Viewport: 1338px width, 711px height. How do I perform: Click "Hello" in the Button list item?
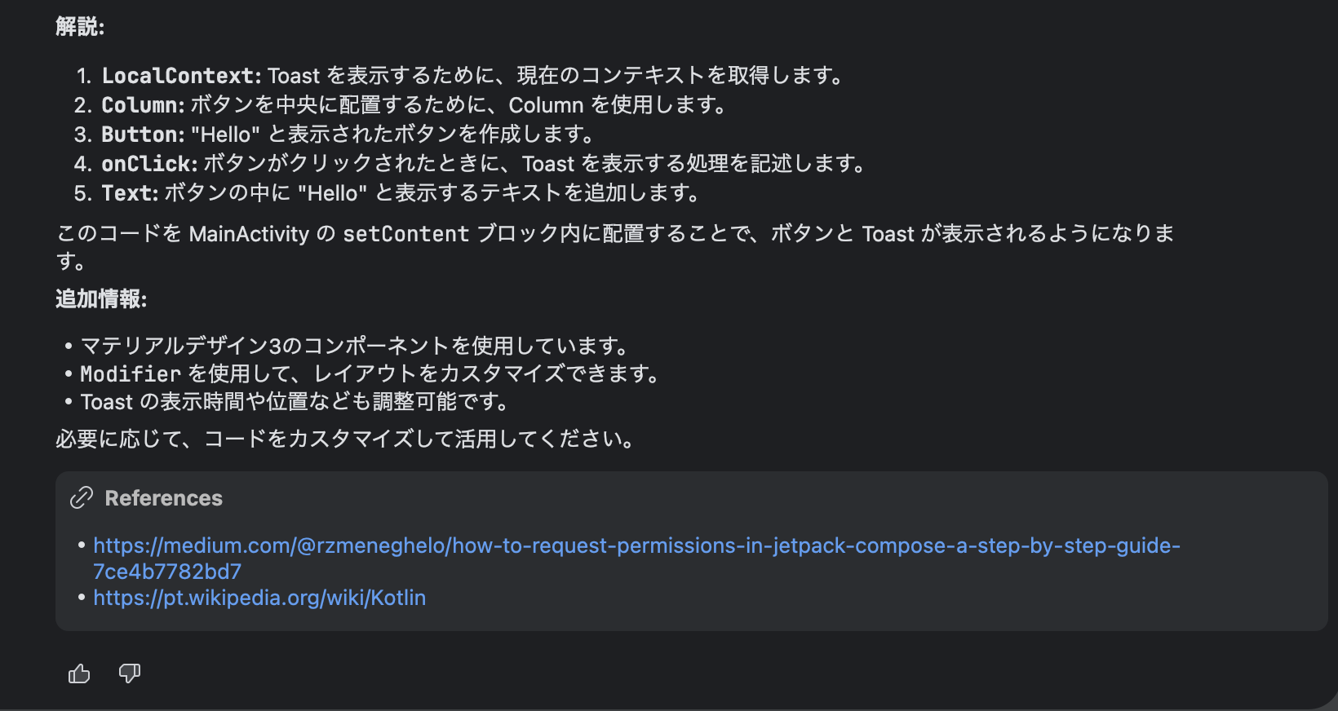pyautogui.click(x=225, y=135)
